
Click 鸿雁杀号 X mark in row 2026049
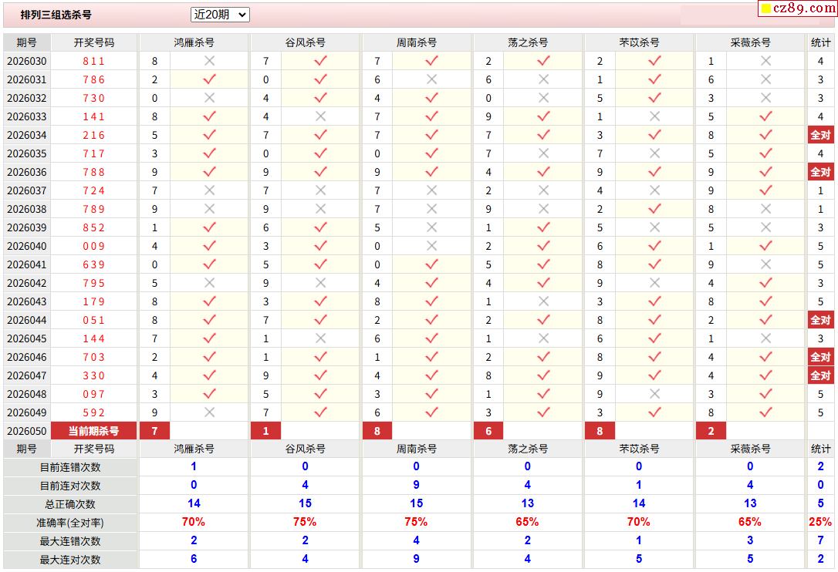click(x=209, y=412)
